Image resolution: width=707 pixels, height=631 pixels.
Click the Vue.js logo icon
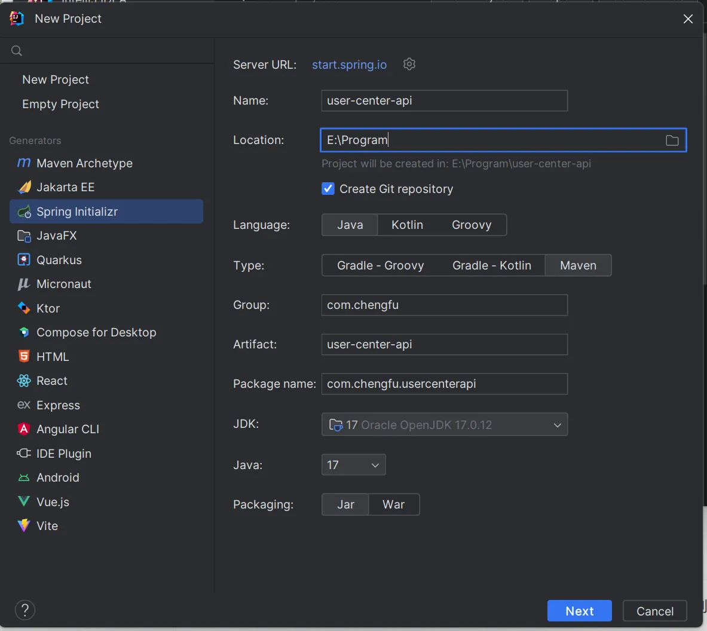click(24, 501)
